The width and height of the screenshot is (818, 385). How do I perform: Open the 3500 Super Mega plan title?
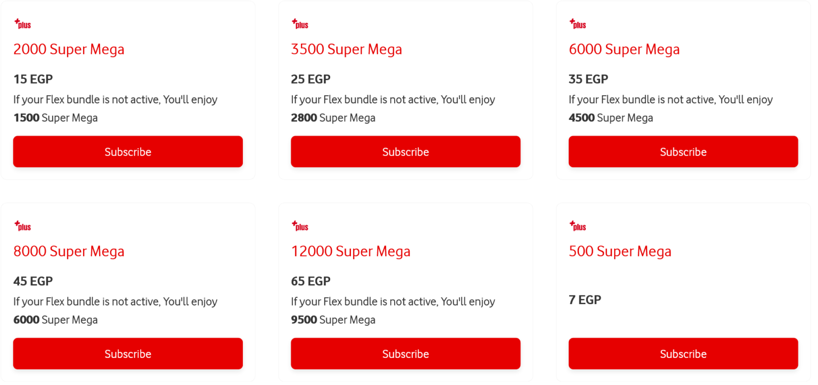pyautogui.click(x=346, y=49)
